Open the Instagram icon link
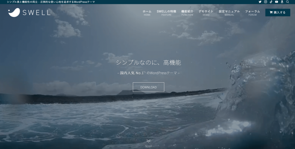This screenshot has height=149, width=295. click(265, 2)
